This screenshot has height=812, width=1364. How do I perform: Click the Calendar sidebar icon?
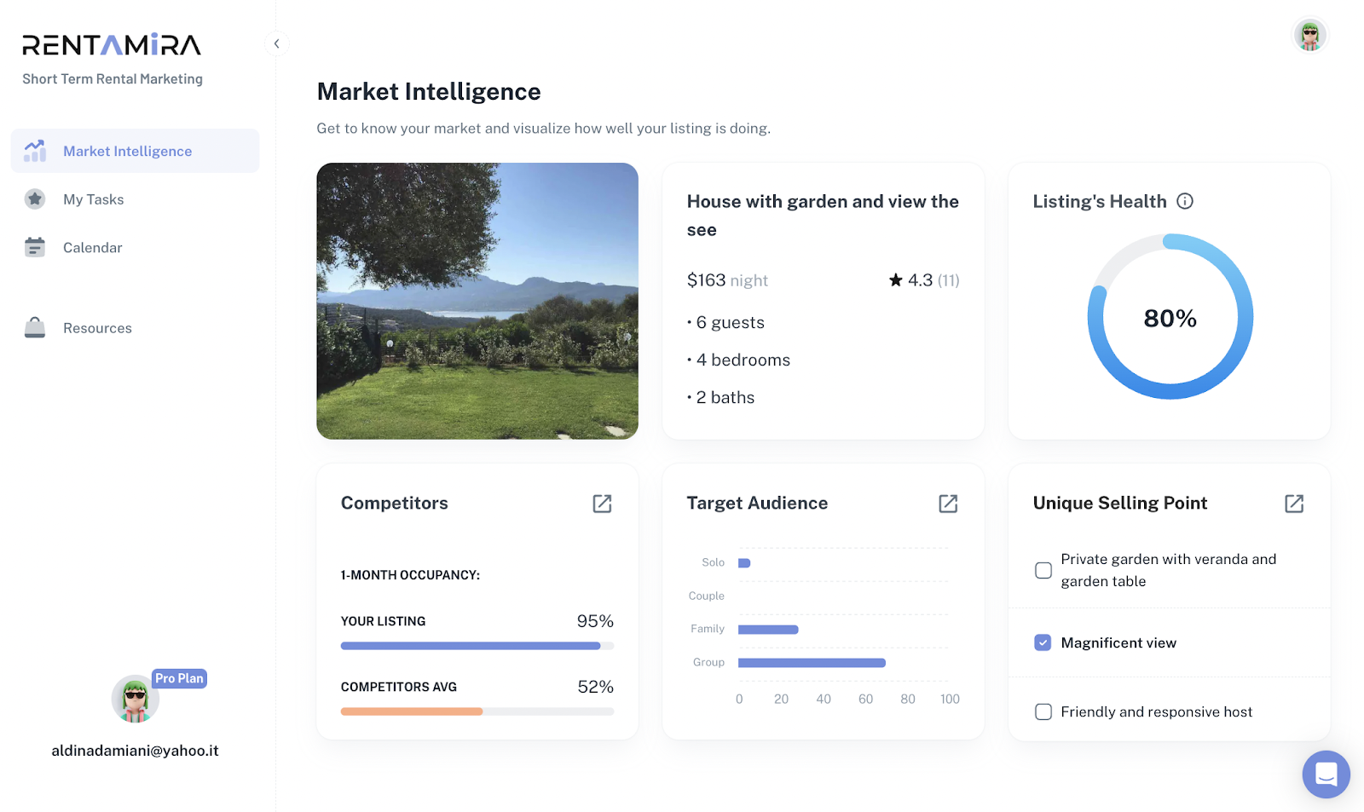[x=35, y=247]
